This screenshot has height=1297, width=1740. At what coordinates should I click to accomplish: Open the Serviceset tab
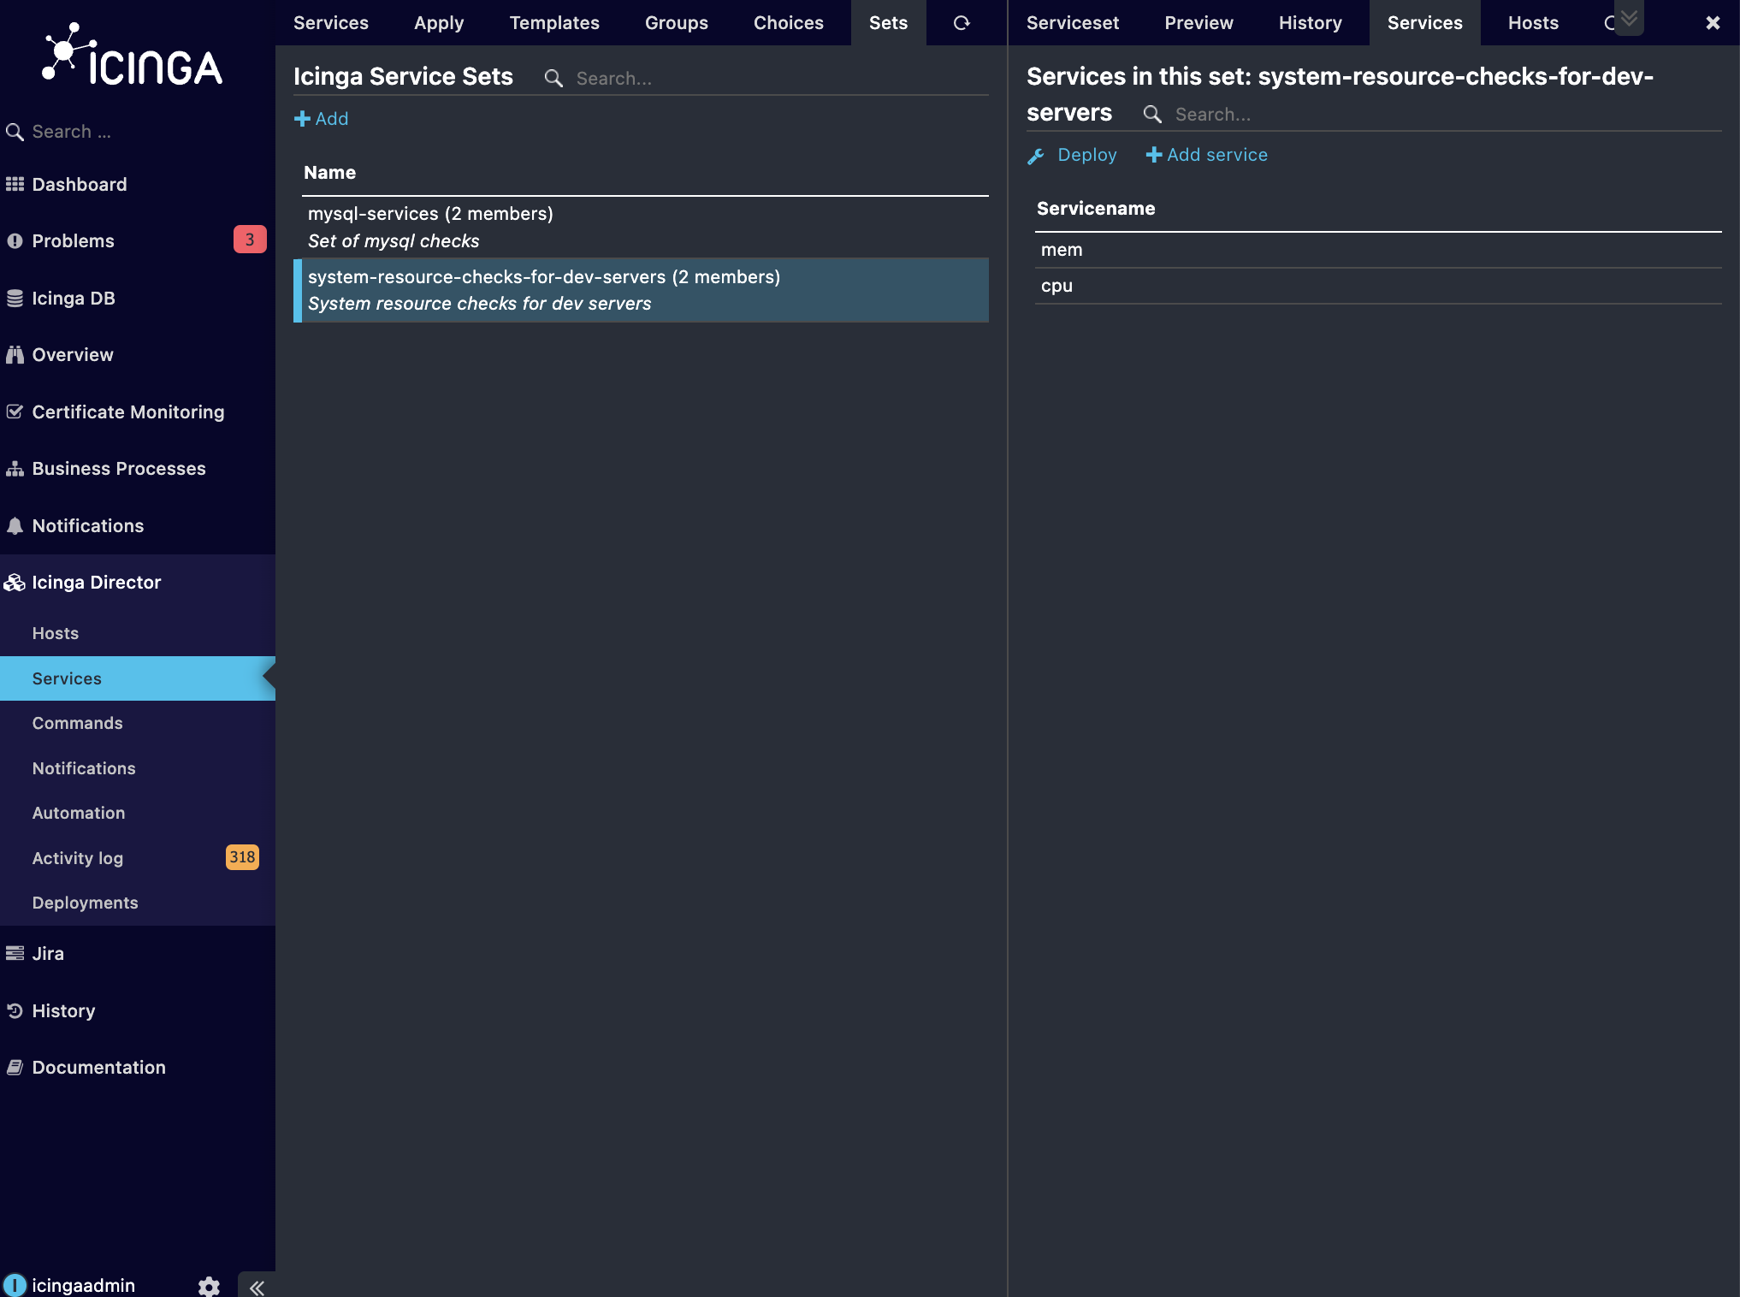1073,23
